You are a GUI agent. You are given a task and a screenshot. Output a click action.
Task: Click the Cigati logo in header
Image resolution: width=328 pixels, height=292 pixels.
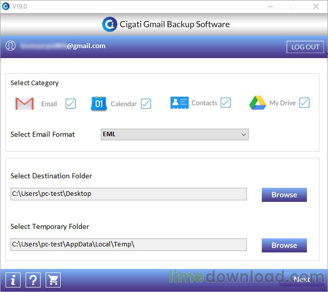110,24
